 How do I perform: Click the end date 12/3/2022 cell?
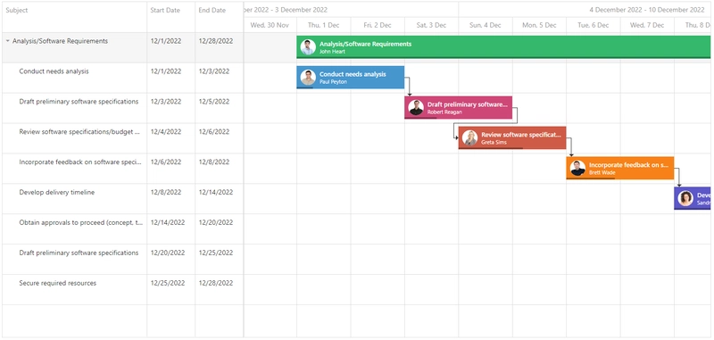pos(220,78)
